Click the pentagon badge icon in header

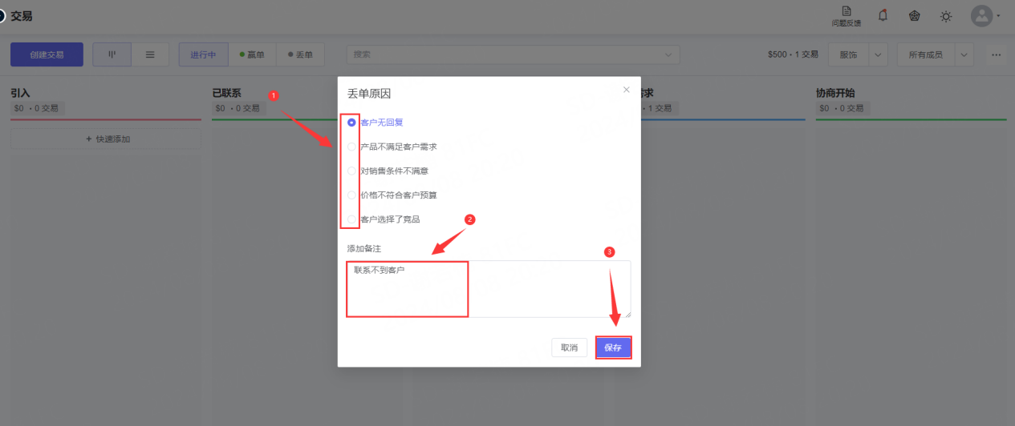(914, 15)
